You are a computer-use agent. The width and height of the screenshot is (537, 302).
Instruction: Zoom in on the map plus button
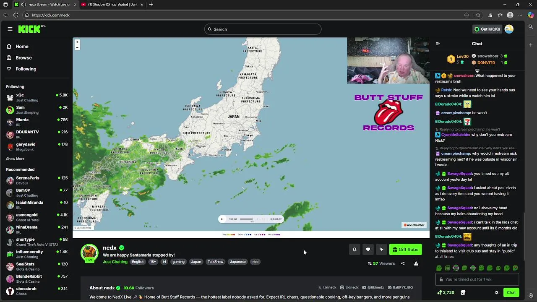77,42
